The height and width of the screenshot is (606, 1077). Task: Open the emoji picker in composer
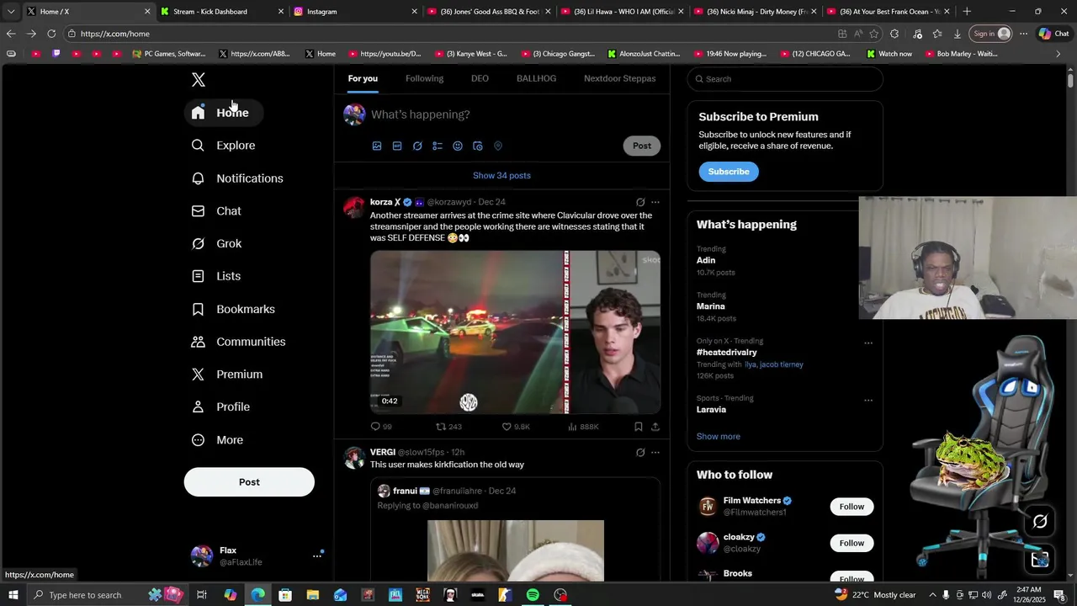pyautogui.click(x=458, y=146)
